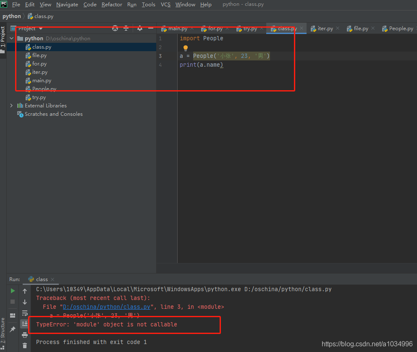This screenshot has width=417, height=352.
Task: Open Project panel settings gear
Action: coord(139,29)
